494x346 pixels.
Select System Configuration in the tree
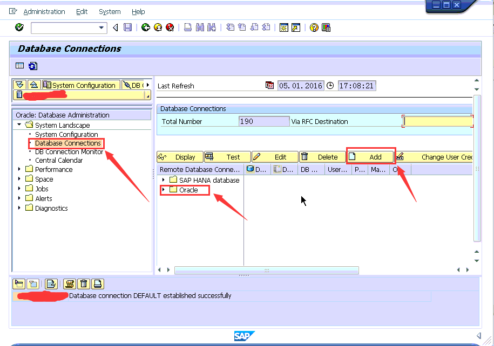pos(66,134)
